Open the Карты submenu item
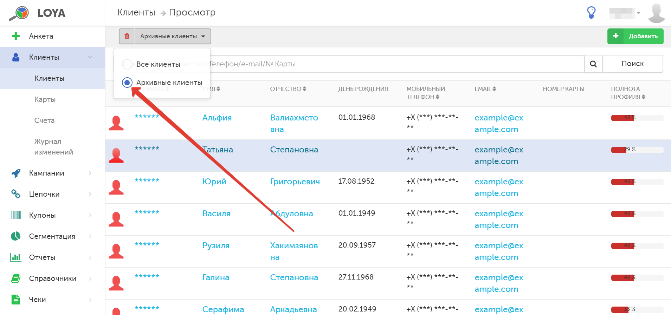The height and width of the screenshot is (315, 671). pos(45,99)
